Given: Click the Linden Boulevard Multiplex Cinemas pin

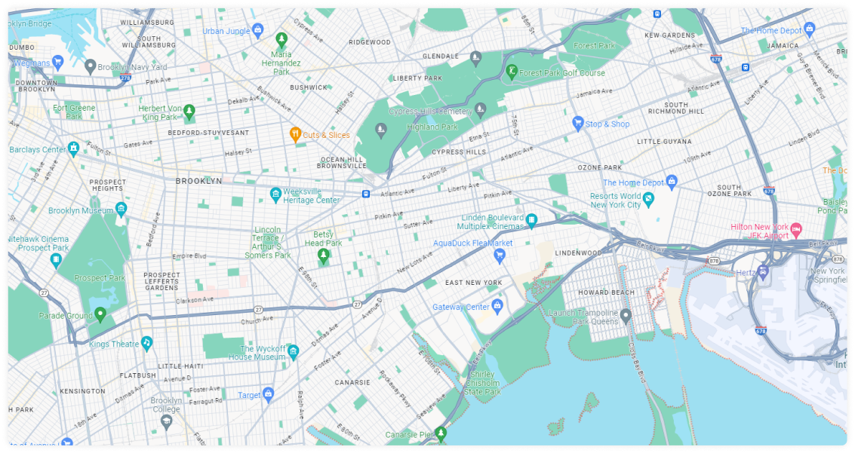Looking at the screenshot, I should (x=532, y=221).
